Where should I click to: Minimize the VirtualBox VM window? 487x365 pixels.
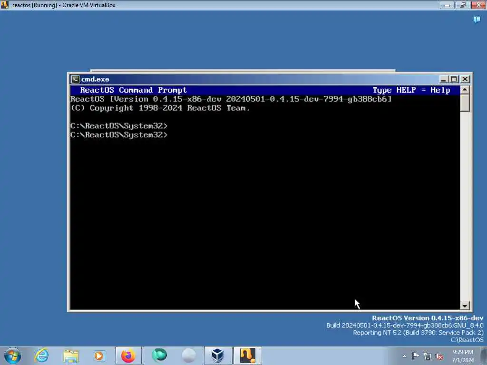tap(447, 5)
